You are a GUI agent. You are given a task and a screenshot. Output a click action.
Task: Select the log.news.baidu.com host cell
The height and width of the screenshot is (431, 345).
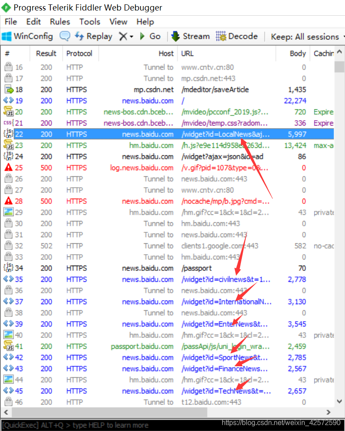[x=142, y=168]
